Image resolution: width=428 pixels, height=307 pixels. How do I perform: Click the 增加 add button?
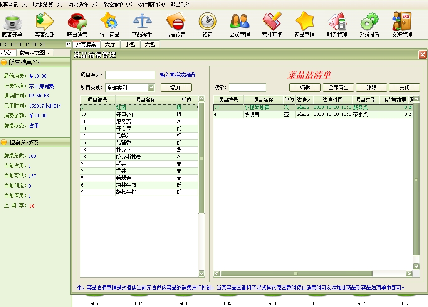tap(176, 88)
